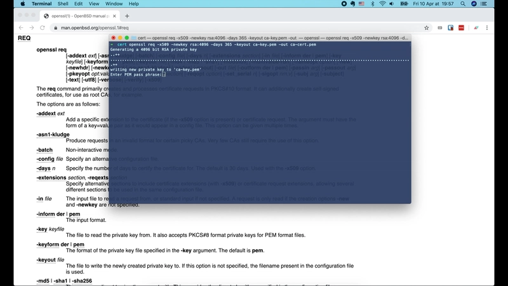Click the -addext option link
The image size is (508, 286).
click(46, 114)
